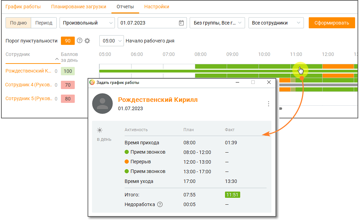This screenshot has width=361, height=223.
Task: Open the 'График работы' tab
Action: [23, 7]
